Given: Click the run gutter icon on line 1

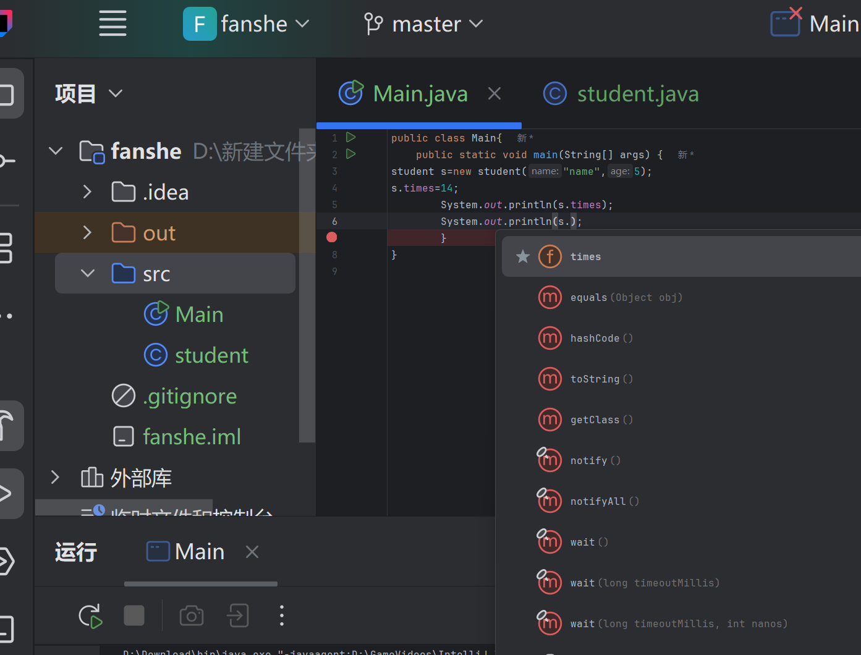Looking at the screenshot, I should click(x=350, y=137).
